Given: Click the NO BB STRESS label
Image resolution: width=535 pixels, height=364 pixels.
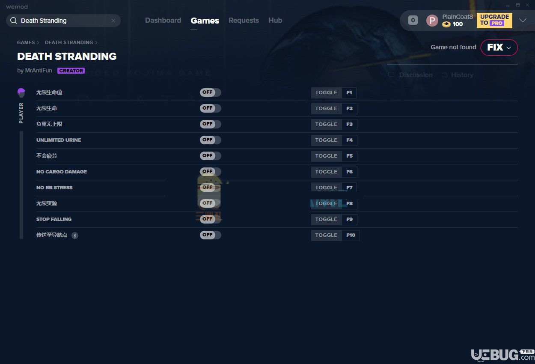Looking at the screenshot, I should [x=54, y=188].
